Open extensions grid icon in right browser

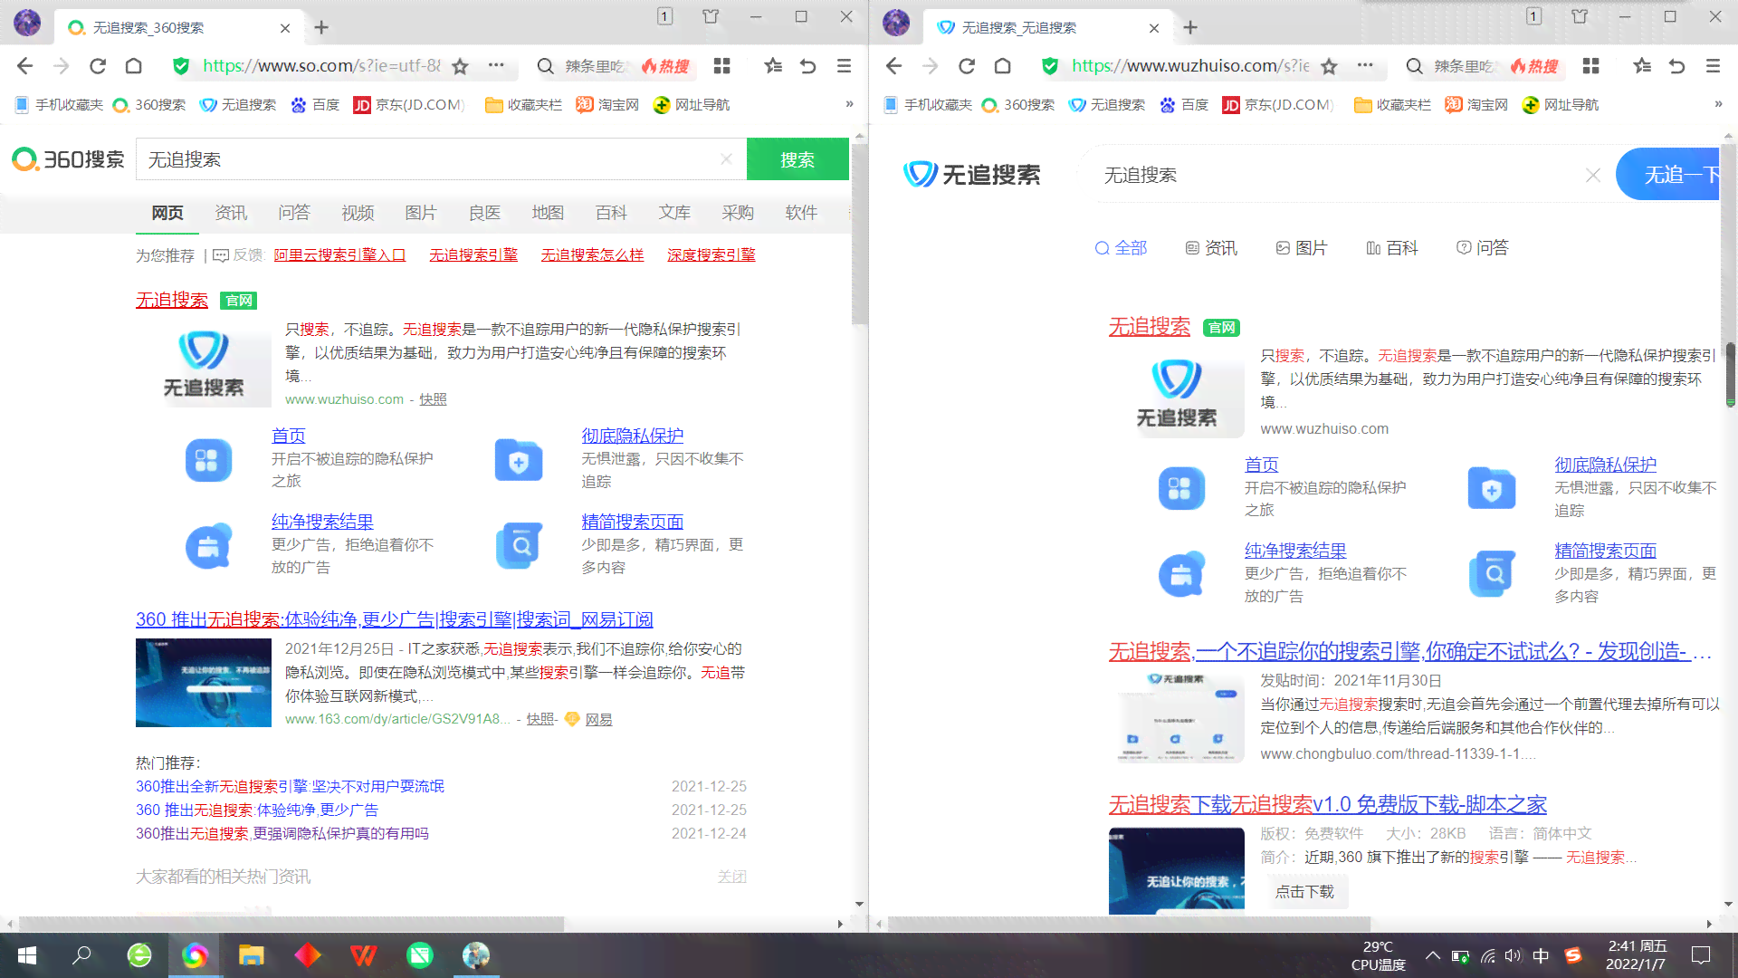coord(1590,66)
